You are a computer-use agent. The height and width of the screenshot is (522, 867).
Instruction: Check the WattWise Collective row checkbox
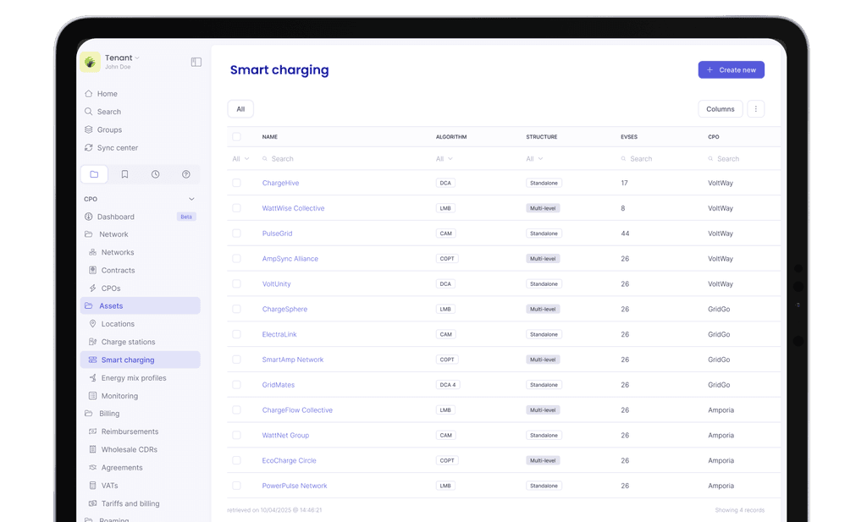pyautogui.click(x=237, y=208)
